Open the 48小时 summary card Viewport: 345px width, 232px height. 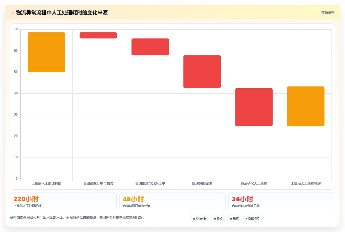pyautogui.click(x=172, y=202)
